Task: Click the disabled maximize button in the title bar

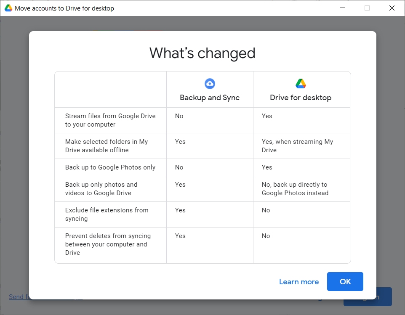Action: coord(367,8)
